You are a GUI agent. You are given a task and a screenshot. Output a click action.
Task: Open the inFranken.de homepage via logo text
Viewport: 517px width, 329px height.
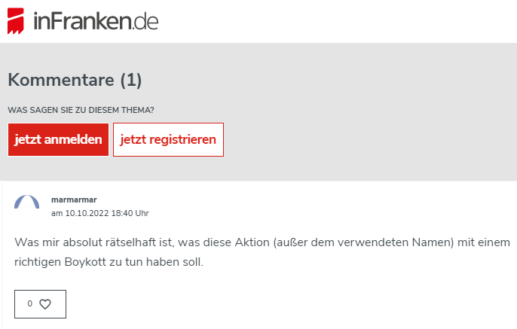click(x=95, y=21)
